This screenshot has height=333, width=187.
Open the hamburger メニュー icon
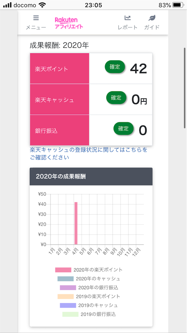pyautogui.click(x=36, y=18)
